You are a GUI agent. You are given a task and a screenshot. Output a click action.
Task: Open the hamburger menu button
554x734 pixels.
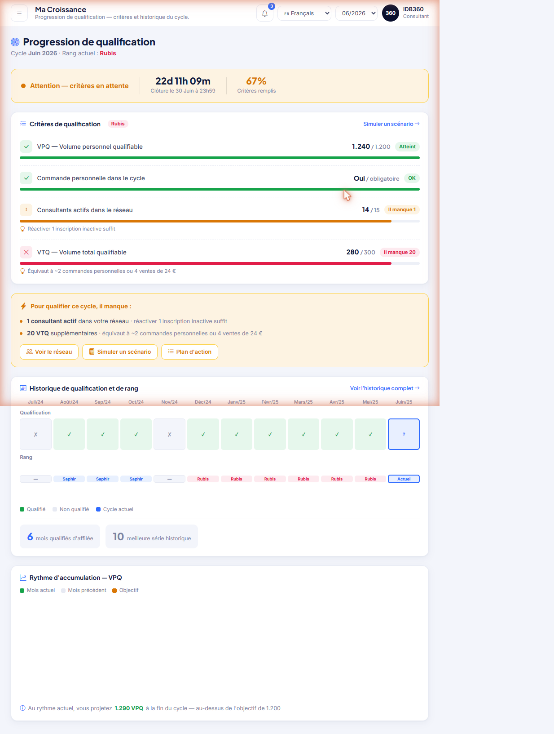pos(19,13)
